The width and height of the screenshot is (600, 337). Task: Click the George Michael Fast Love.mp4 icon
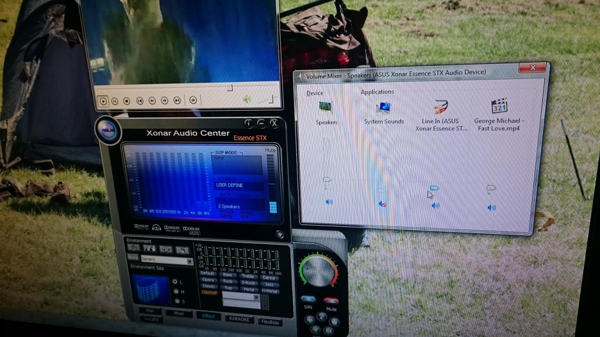click(x=499, y=106)
